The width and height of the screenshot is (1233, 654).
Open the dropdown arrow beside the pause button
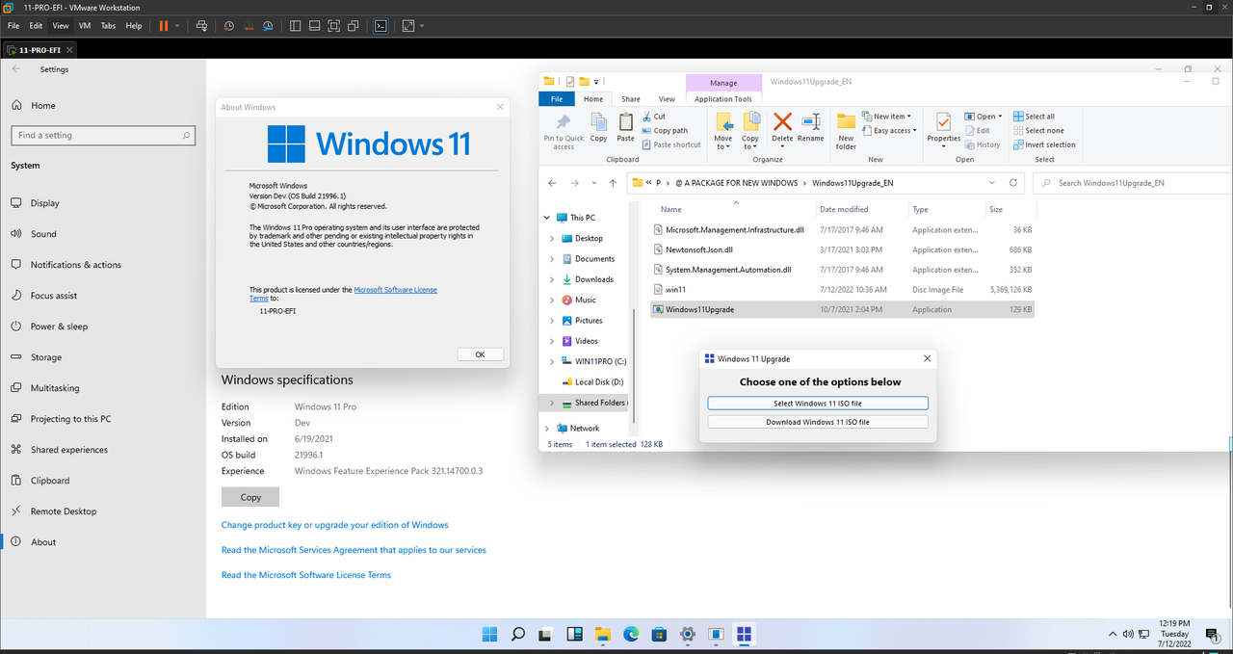click(x=177, y=26)
